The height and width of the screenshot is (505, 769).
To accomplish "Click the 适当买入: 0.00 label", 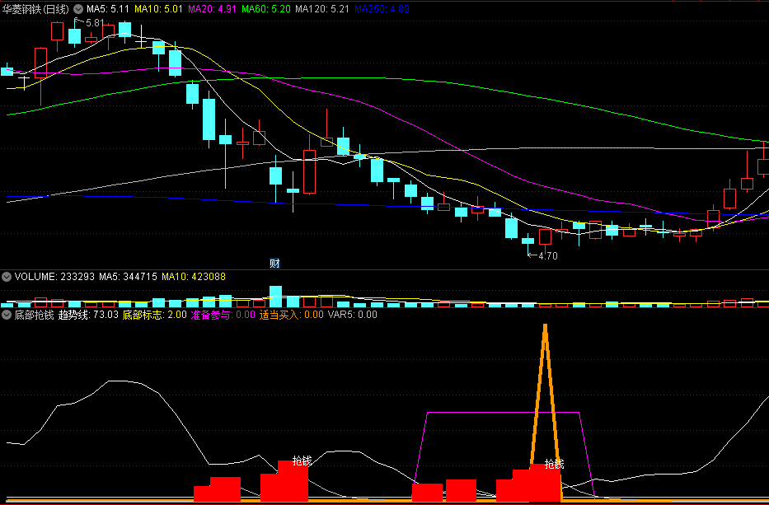I will tap(291, 315).
